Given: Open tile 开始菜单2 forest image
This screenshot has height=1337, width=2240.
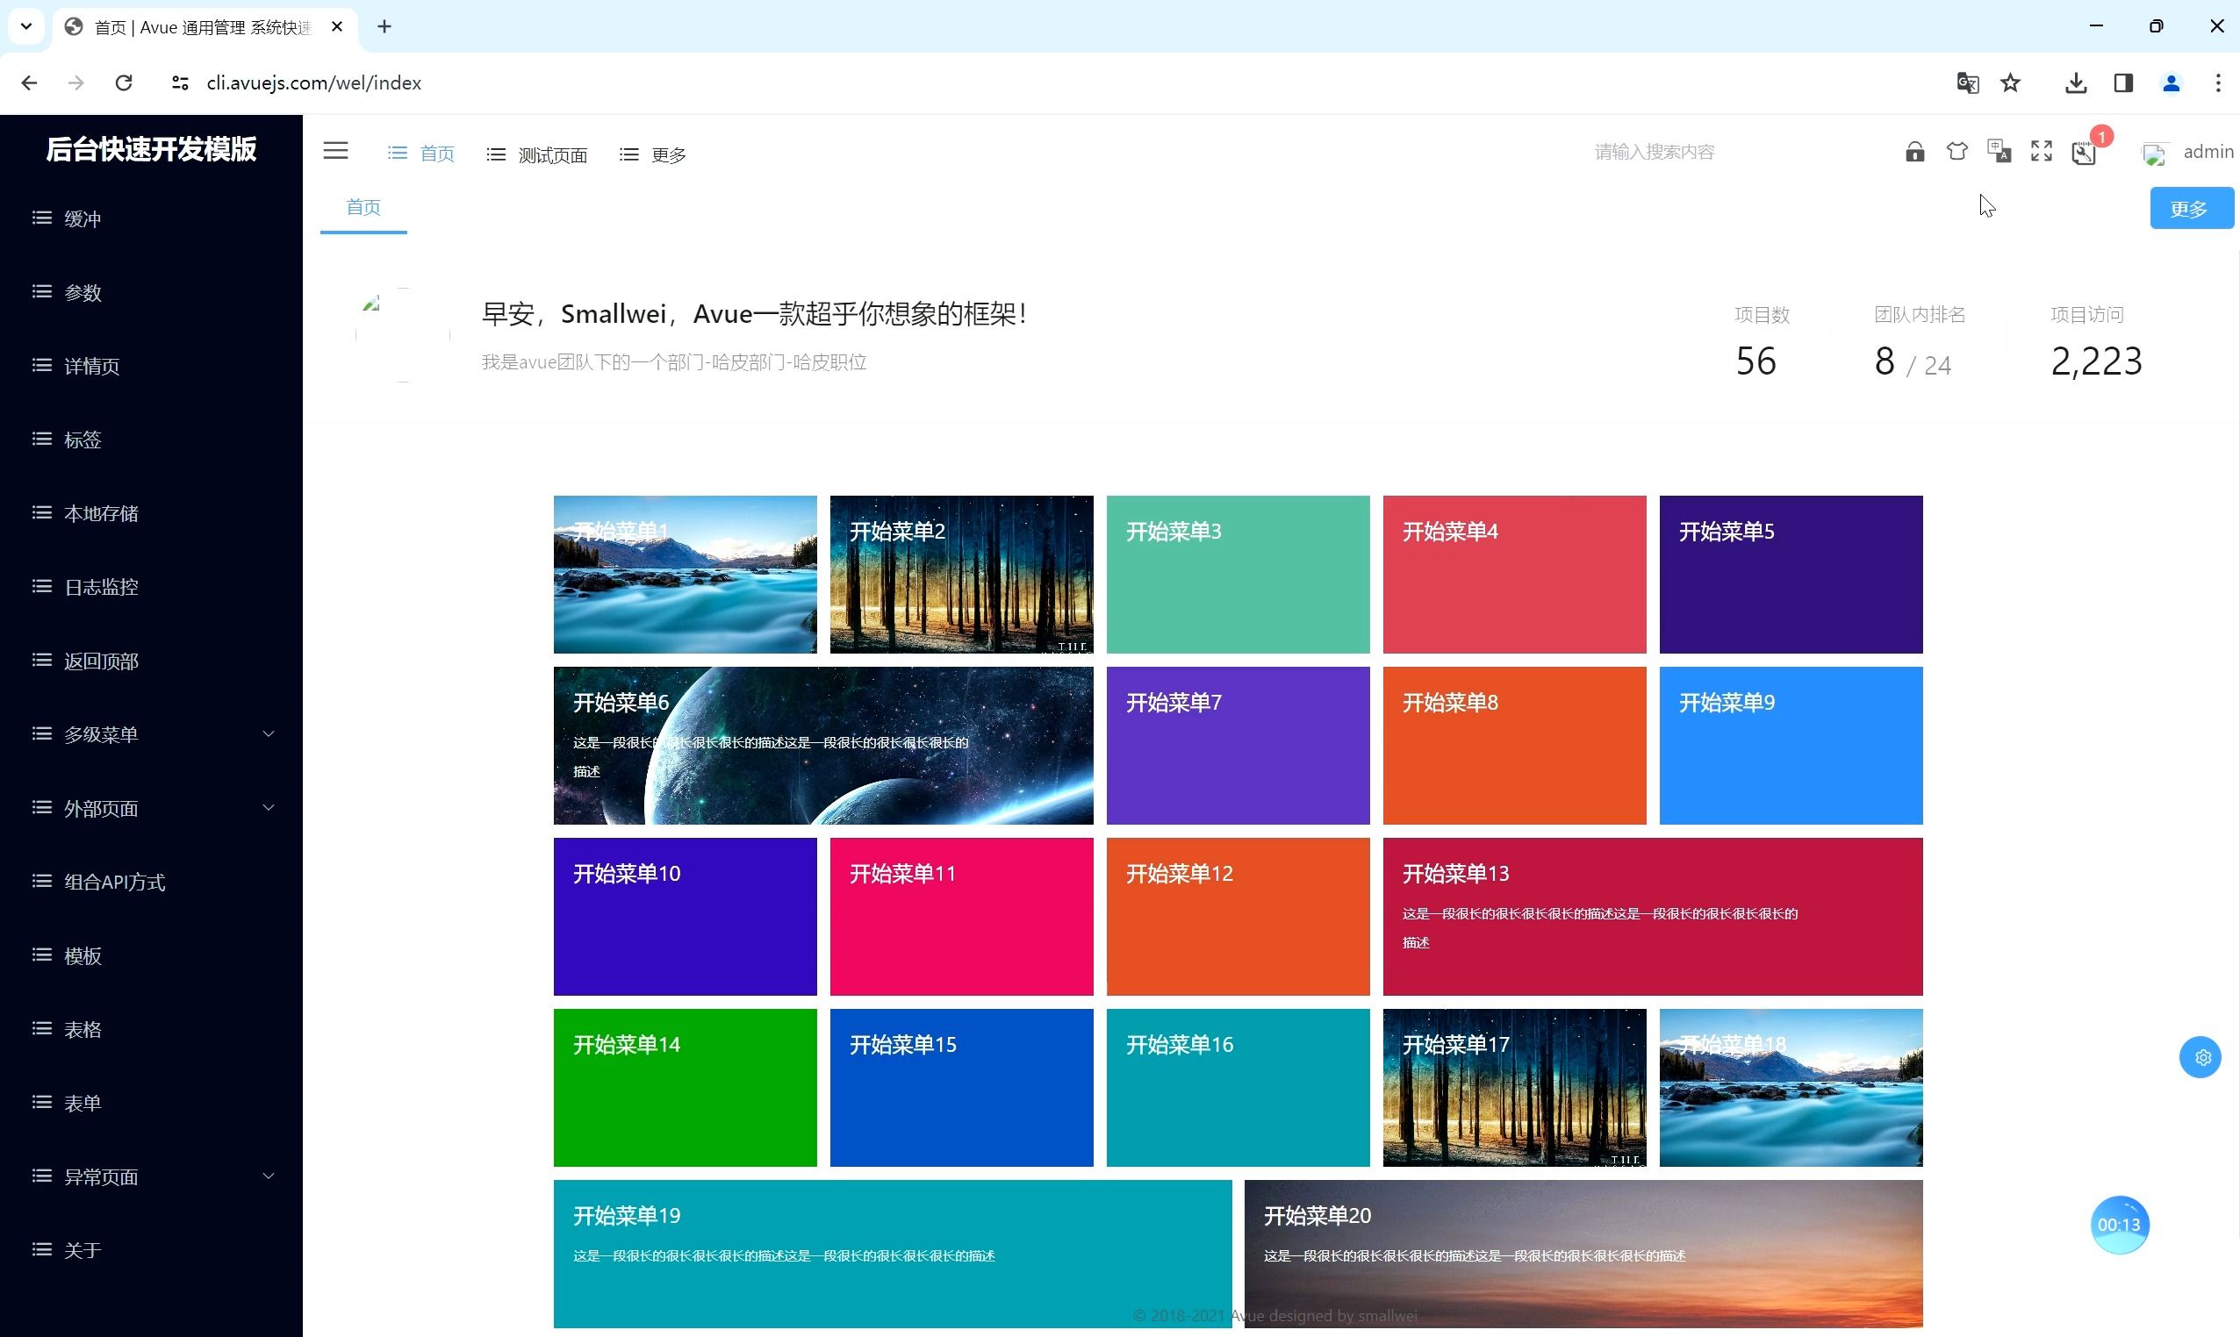Looking at the screenshot, I should pos(961,574).
